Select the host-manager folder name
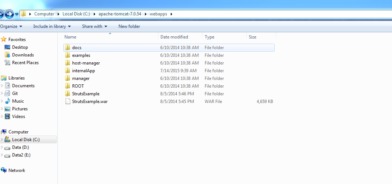This screenshot has height=184, width=392. [x=86, y=63]
